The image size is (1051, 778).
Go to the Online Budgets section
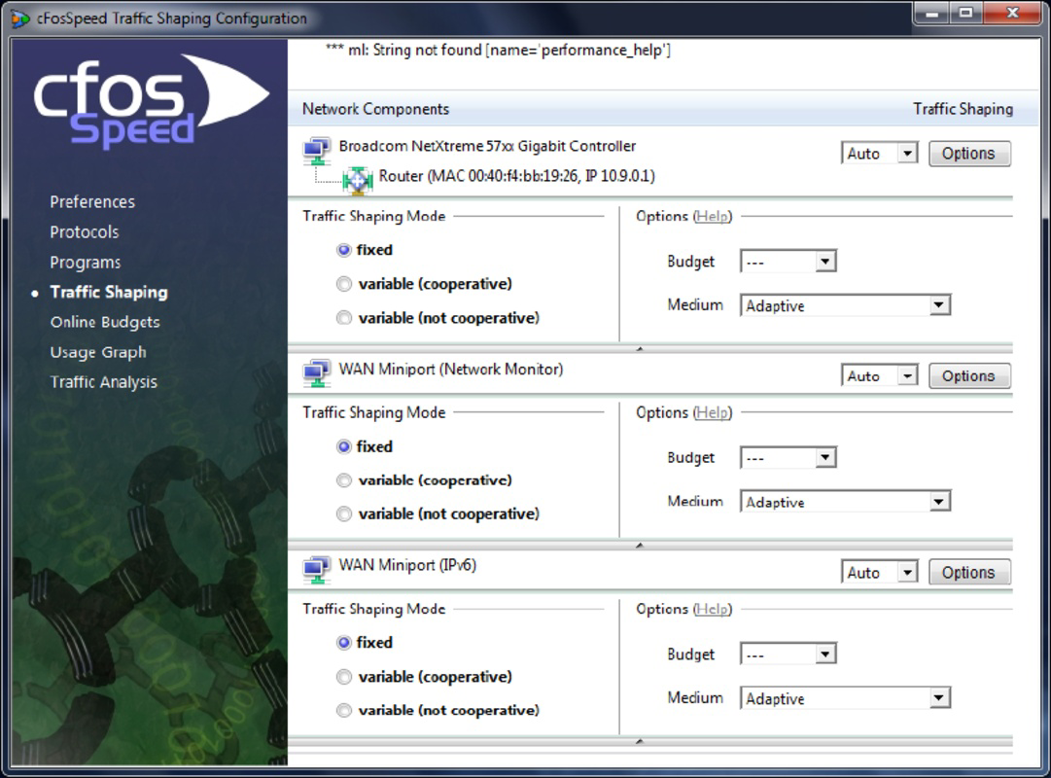(x=107, y=322)
